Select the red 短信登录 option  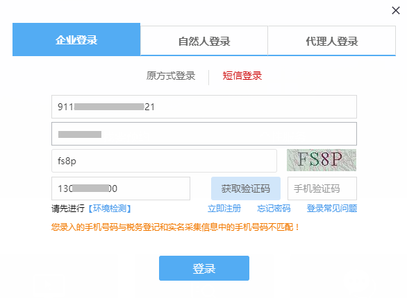point(242,76)
